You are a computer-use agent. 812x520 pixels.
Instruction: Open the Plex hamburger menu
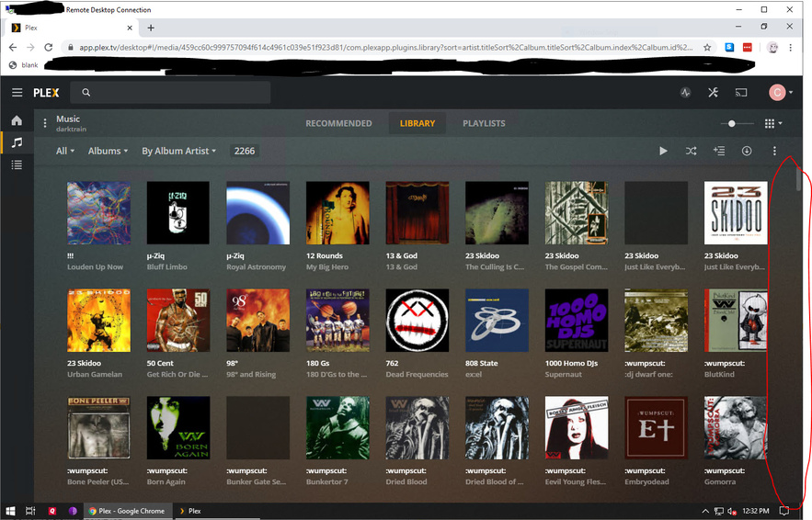pos(17,93)
